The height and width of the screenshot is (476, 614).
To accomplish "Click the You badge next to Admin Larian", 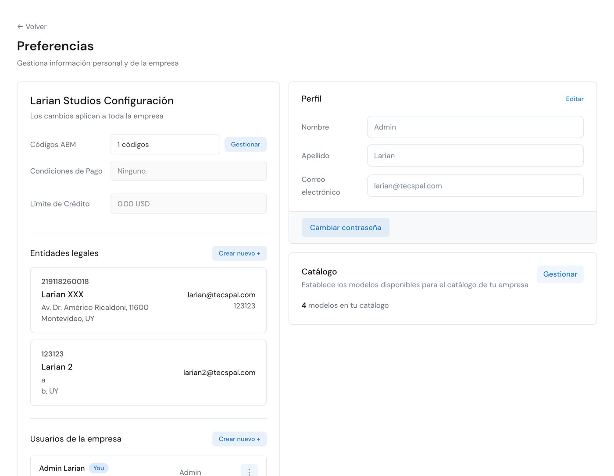I will point(99,468).
